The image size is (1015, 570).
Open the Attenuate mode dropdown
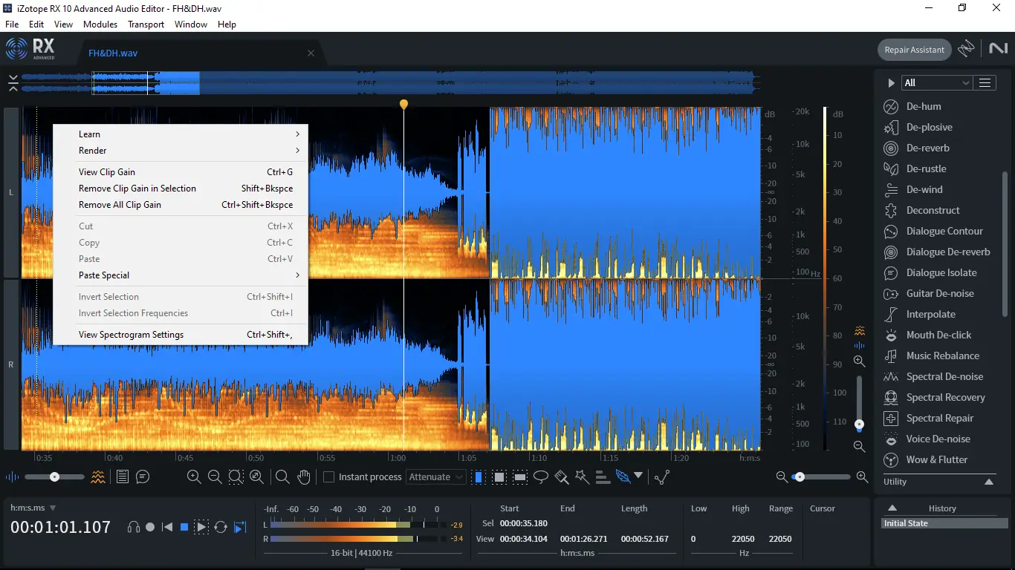[436, 477]
